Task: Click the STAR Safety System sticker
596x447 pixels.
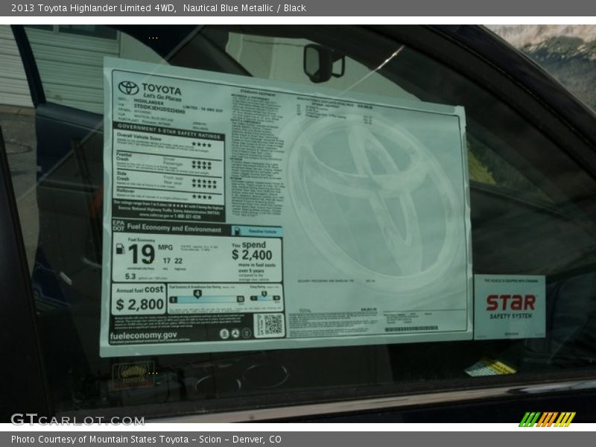Action: pos(510,305)
